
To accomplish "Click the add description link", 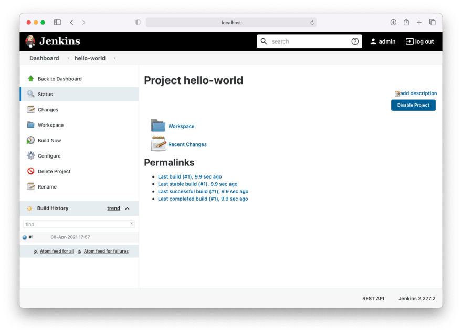I will 418,93.
